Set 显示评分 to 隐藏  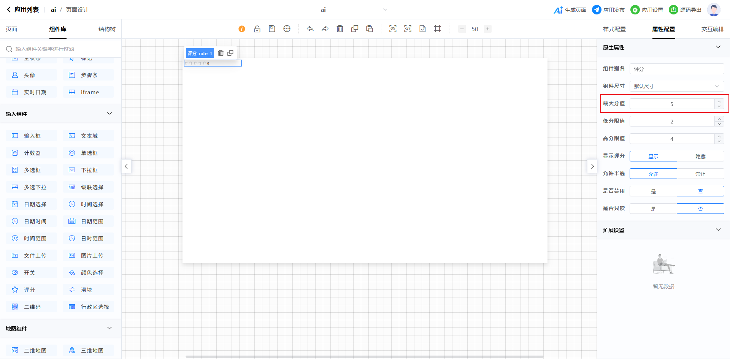pos(700,156)
